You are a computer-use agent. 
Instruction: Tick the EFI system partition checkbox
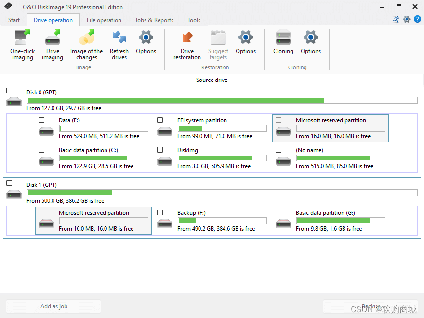coord(160,120)
